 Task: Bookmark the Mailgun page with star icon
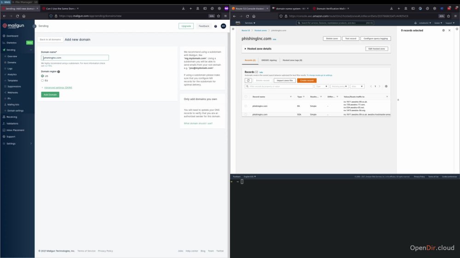218,16
